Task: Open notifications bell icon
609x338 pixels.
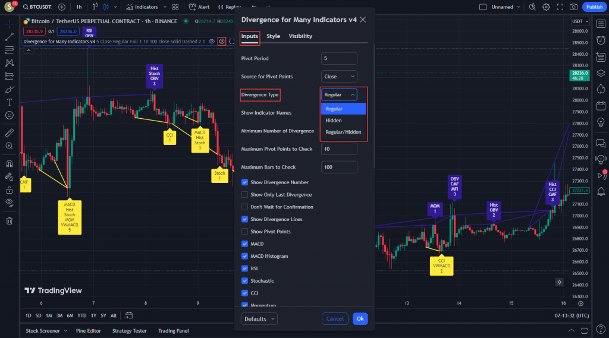Action: (x=601, y=191)
